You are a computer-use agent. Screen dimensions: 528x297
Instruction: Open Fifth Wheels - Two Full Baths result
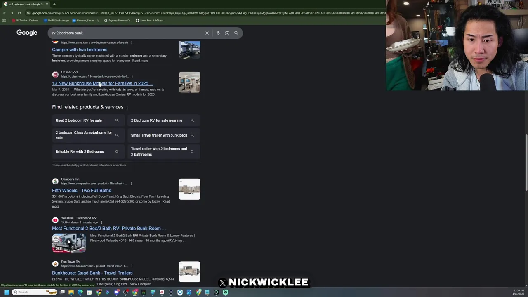point(81,191)
